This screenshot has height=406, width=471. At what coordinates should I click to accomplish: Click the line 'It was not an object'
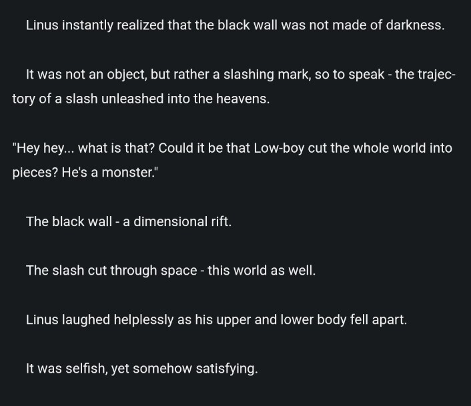point(241,75)
